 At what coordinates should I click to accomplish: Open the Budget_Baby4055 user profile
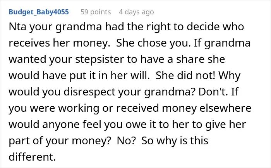39,12
